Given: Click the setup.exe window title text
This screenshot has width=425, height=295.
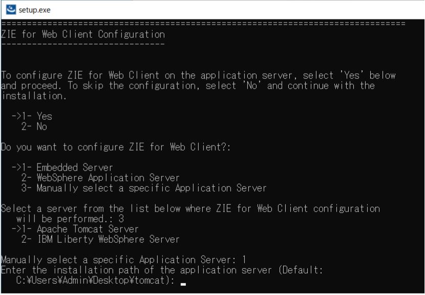Looking at the screenshot, I should tap(34, 9).
